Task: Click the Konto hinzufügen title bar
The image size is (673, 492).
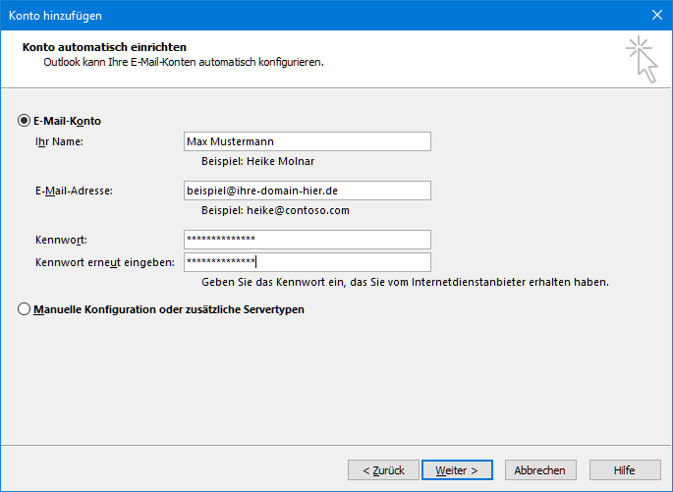Action: 295,15
